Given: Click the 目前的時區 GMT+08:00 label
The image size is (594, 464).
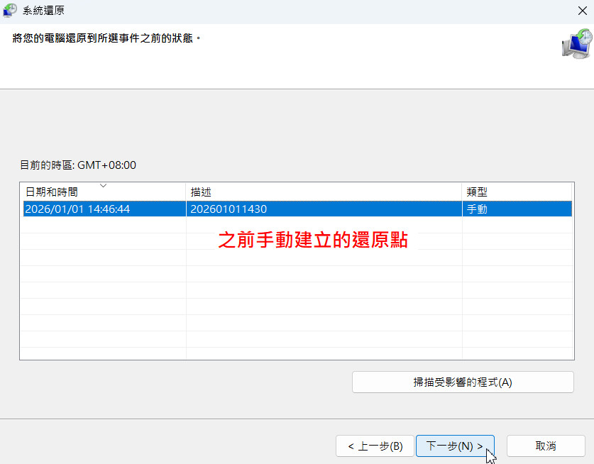Looking at the screenshot, I should click(78, 165).
